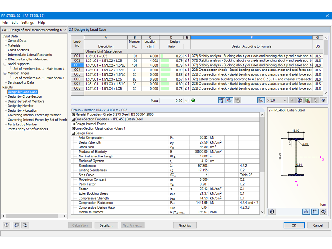
Task: Click the green ratio bar in CO6 row
Action: click(x=164, y=79)
